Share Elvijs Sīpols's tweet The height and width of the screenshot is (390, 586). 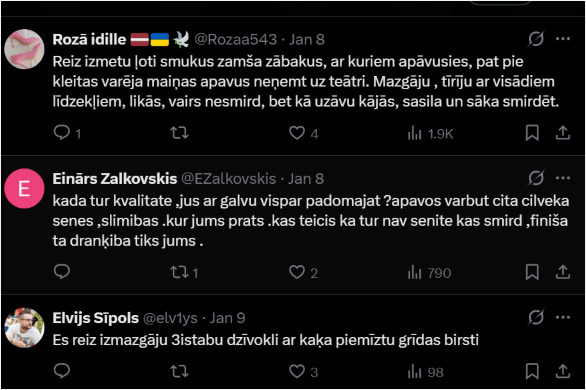pos(563,371)
